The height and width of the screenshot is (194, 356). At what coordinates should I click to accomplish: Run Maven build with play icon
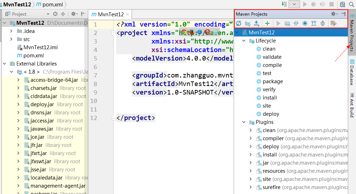[278, 23]
